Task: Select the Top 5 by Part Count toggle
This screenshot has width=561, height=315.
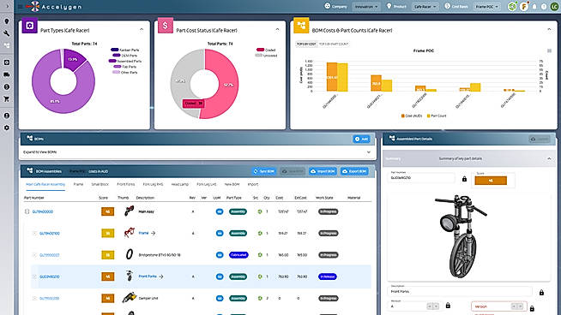Action: (x=334, y=44)
